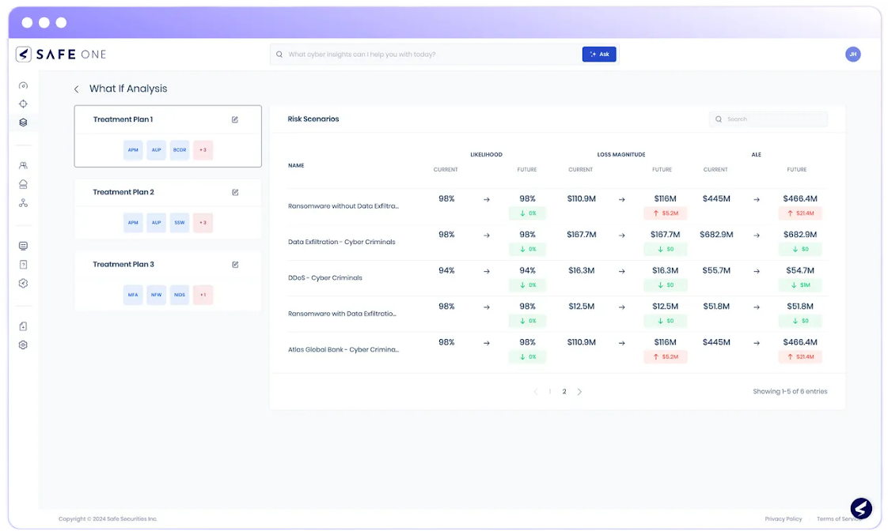Click the LIKELIHOOD column header
Viewport: 888px width, 531px height.
point(486,154)
